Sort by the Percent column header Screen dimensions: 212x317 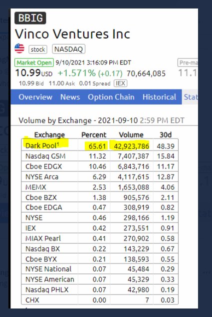(94, 135)
